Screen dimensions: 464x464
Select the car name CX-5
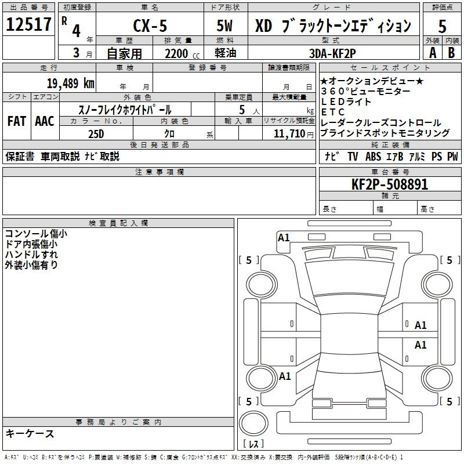pos(150,26)
